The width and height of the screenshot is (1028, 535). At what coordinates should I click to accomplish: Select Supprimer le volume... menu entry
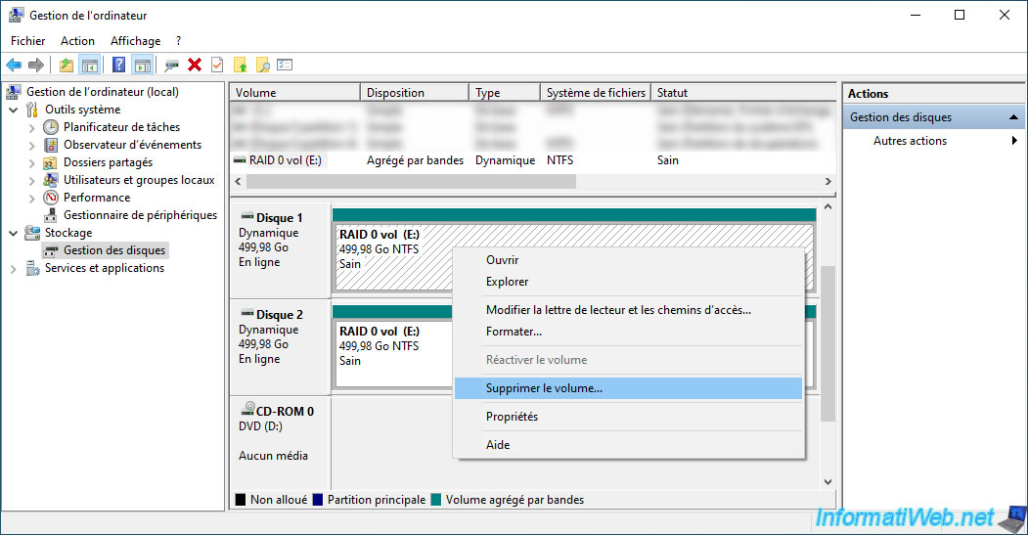click(628, 388)
